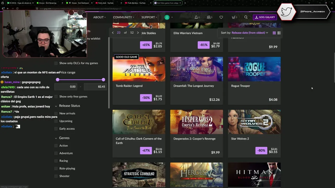Click the maximum price field 82.45
Screen dimensions: 335x188
95,87
